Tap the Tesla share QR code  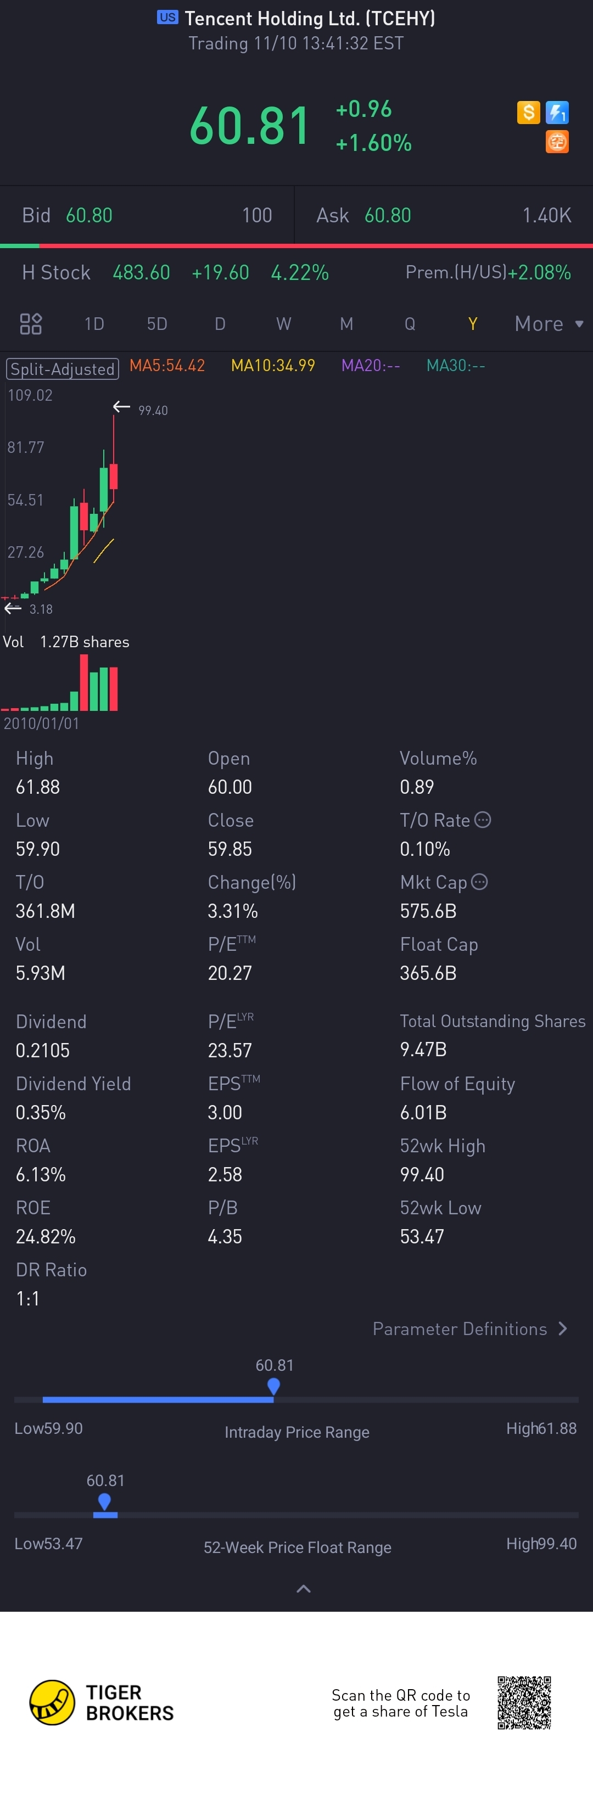tap(524, 1702)
